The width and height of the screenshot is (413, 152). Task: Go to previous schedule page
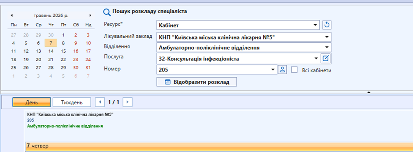click(100, 102)
